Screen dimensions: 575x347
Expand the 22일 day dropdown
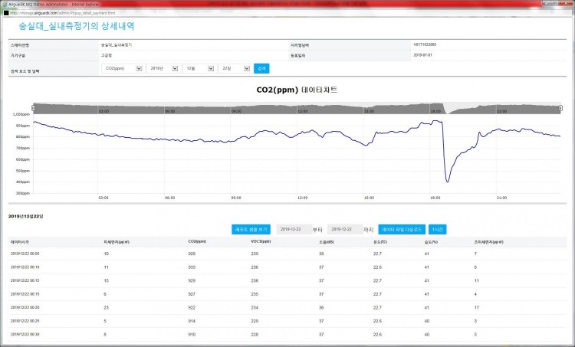[234, 68]
